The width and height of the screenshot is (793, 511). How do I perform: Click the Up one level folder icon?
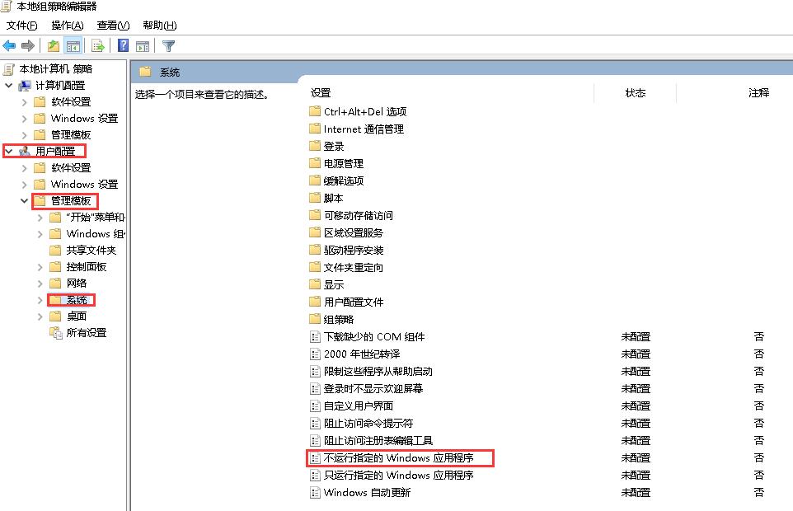pos(53,46)
